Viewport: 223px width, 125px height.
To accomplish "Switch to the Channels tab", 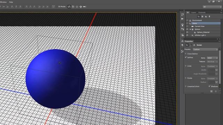I will pos(202,12).
